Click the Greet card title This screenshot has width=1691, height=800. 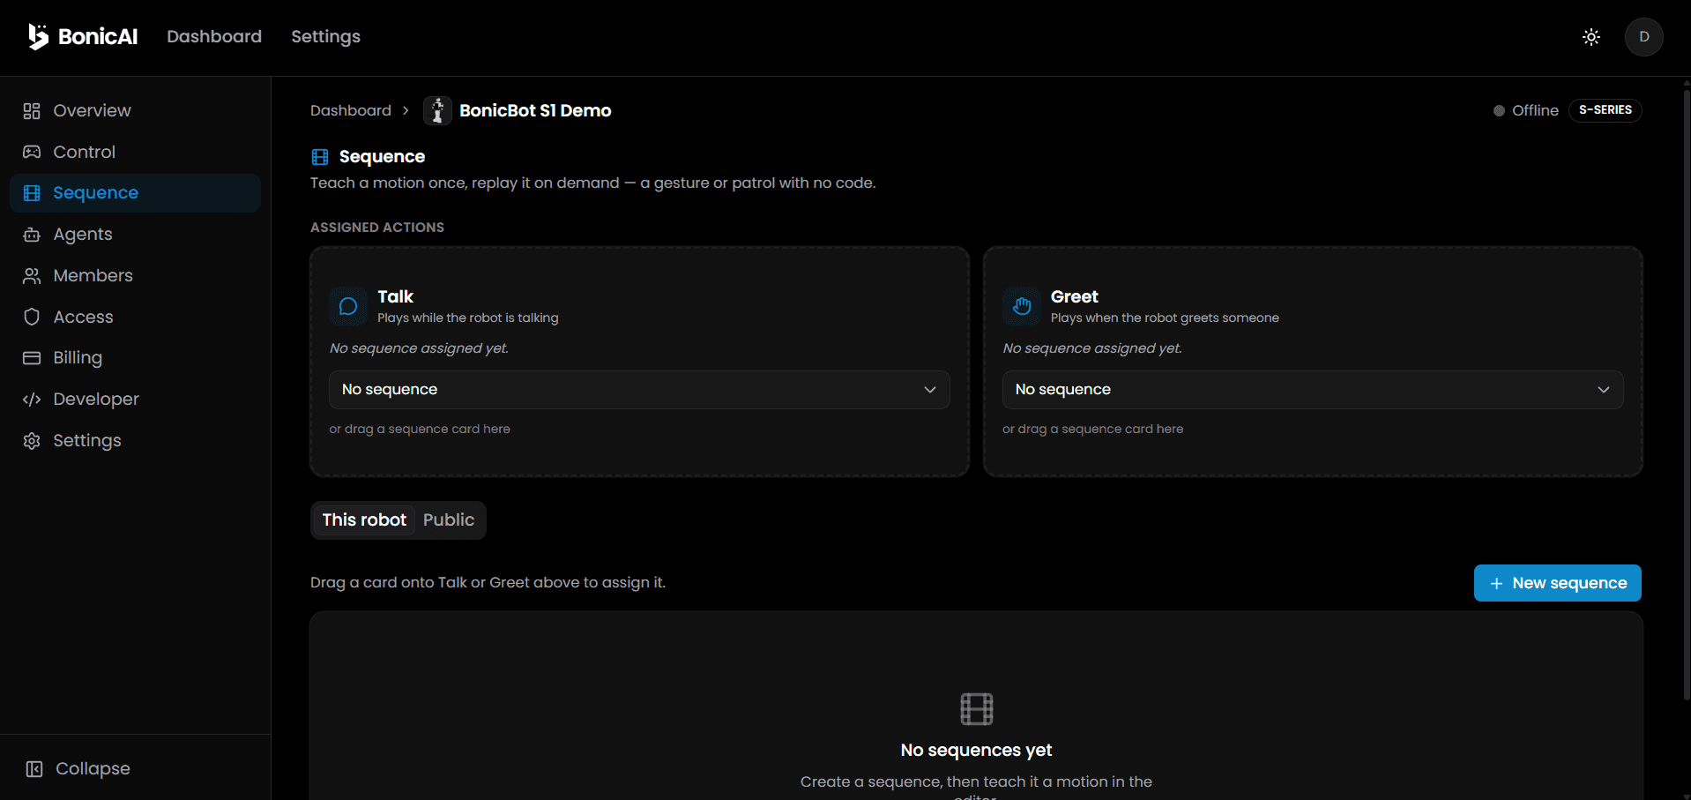(1074, 296)
